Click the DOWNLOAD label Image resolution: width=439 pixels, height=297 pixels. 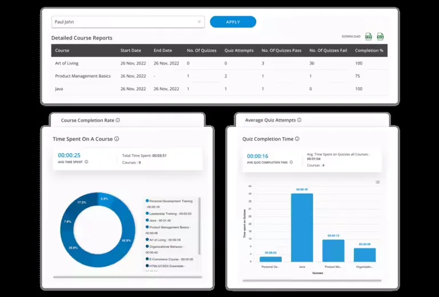click(x=351, y=37)
